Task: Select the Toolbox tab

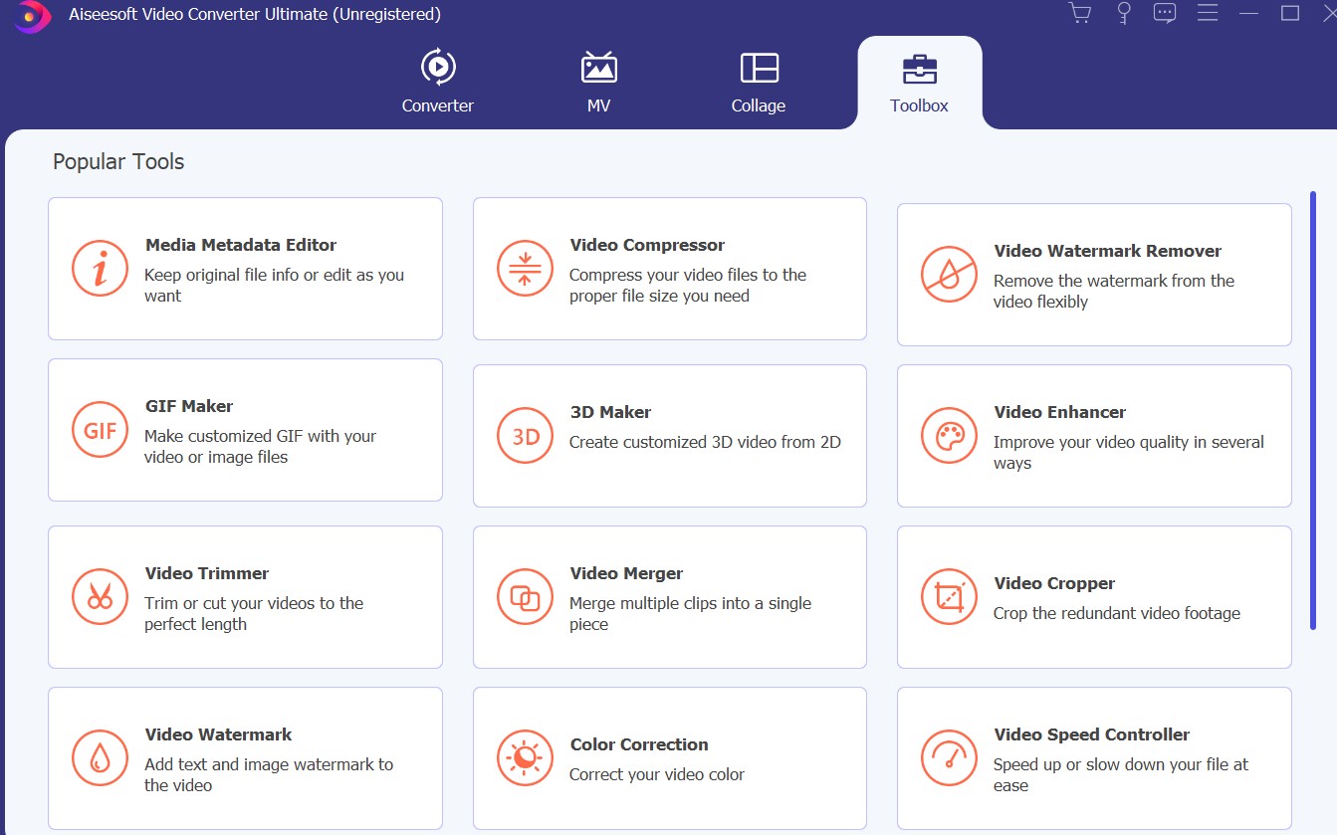Action: [919, 82]
